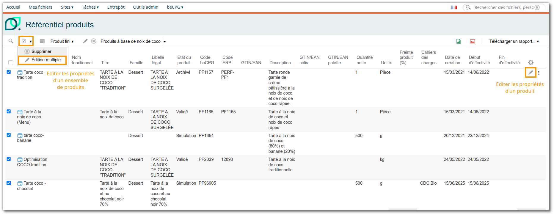Click the French flag language icon
Screen dimensions: 554x215
click(454, 7)
